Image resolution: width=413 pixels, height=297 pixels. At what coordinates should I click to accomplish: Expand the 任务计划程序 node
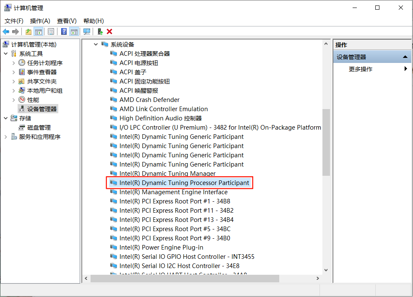(14, 63)
